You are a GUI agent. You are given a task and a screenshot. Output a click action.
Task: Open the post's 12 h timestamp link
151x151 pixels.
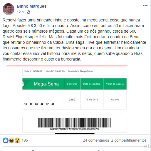[20, 12]
